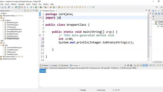
Task: Open the Run button dropdown arrow
Action: pyautogui.click(x=38, y=7)
